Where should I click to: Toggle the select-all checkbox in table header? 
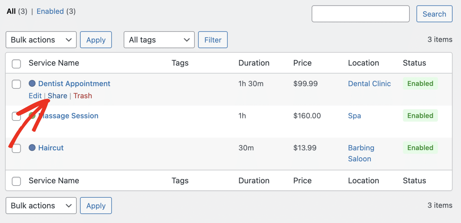click(16, 63)
